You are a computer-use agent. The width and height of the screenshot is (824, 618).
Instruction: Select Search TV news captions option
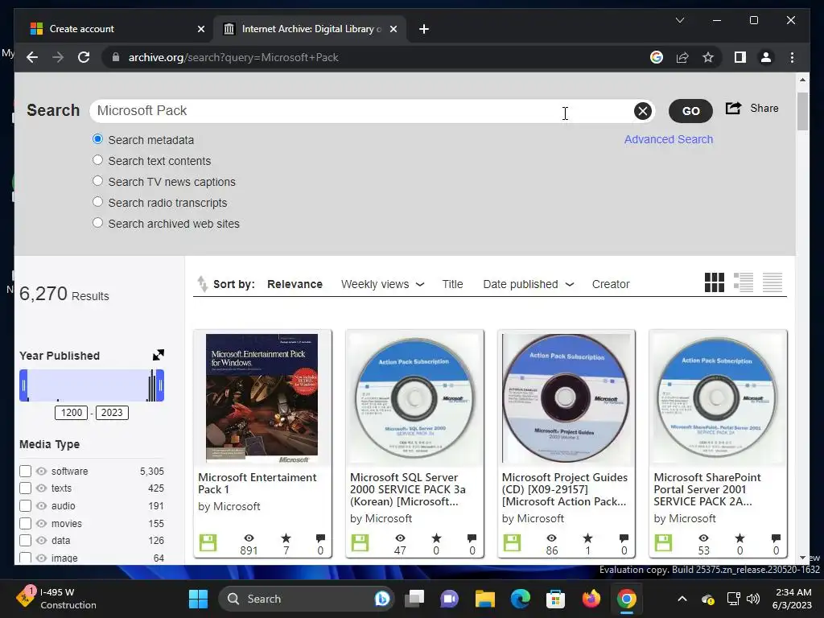point(97,181)
